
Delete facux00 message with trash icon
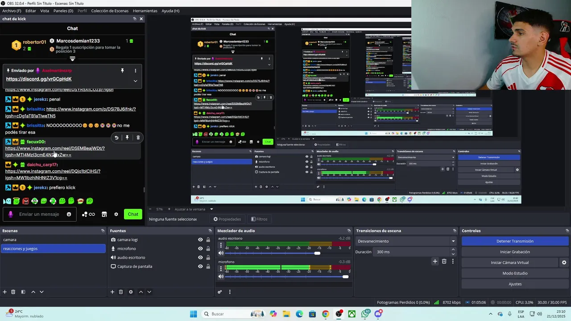(138, 138)
